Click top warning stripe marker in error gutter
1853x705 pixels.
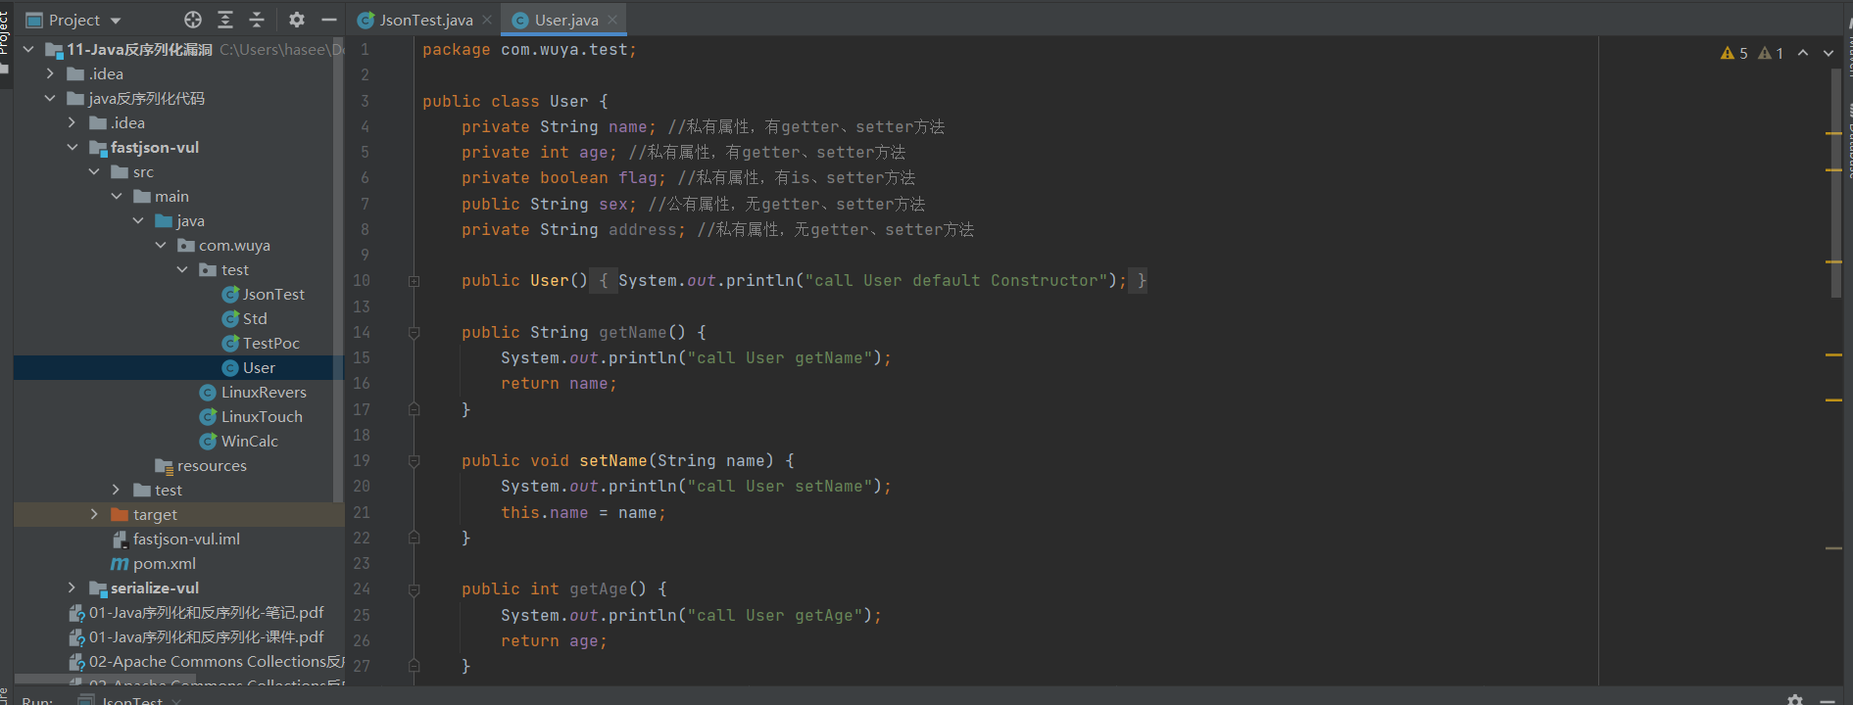coord(1833,133)
